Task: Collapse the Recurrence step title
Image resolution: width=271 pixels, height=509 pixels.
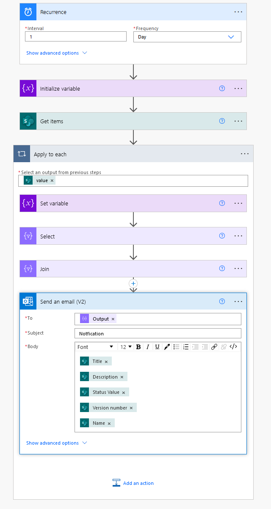Action: [x=53, y=12]
